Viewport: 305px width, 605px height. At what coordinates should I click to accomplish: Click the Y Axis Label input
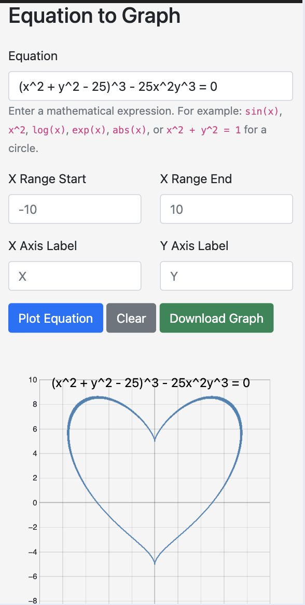click(226, 276)
